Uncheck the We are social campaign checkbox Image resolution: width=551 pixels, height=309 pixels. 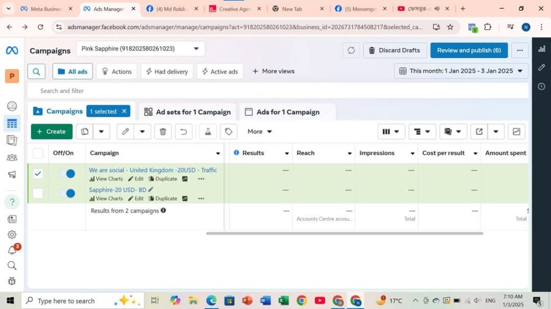tap(38, 173)
